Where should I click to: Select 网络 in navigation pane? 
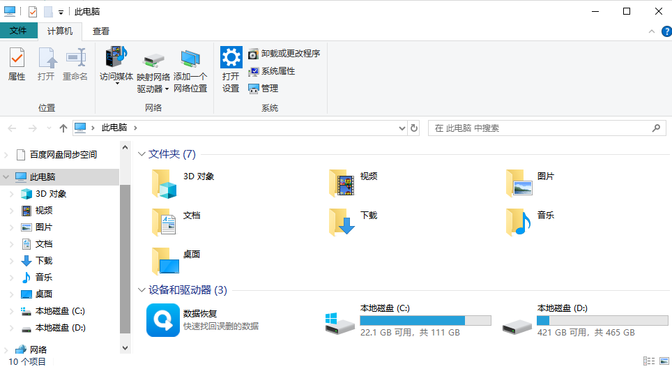tap(38, 350)
